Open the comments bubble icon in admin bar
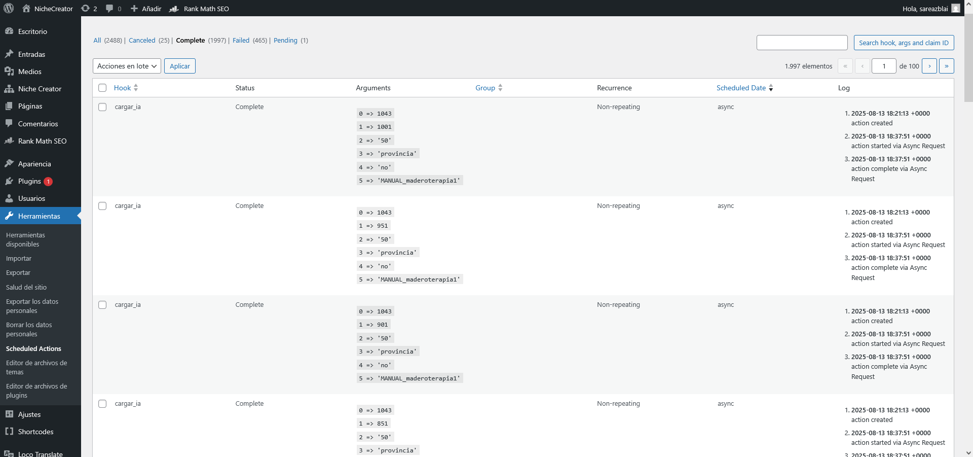Image resolution: width=973 pixels, height=457 pixels. coord(109,8)
